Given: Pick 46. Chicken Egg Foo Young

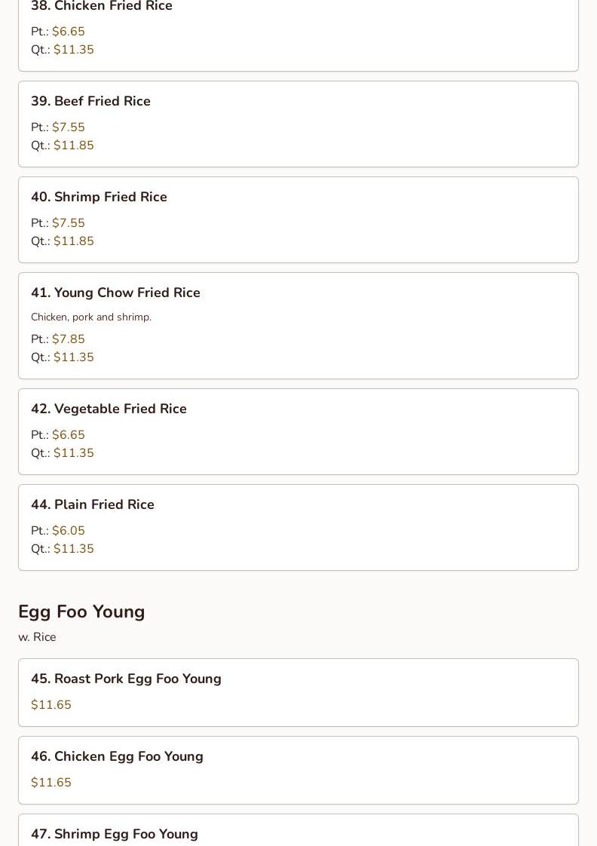Looking at the screenshot, I should pos(117,757).
